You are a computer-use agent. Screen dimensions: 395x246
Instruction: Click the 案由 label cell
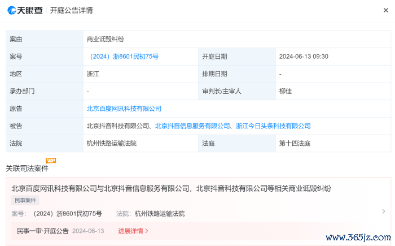pyautogui.click(x=45, y=39)
